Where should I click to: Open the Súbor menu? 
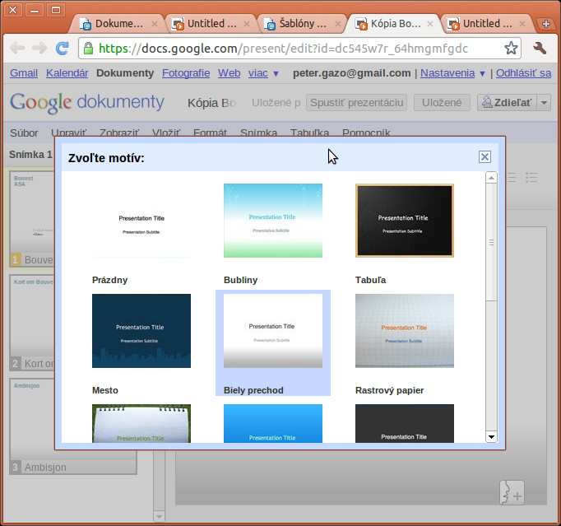coord(24,133)
